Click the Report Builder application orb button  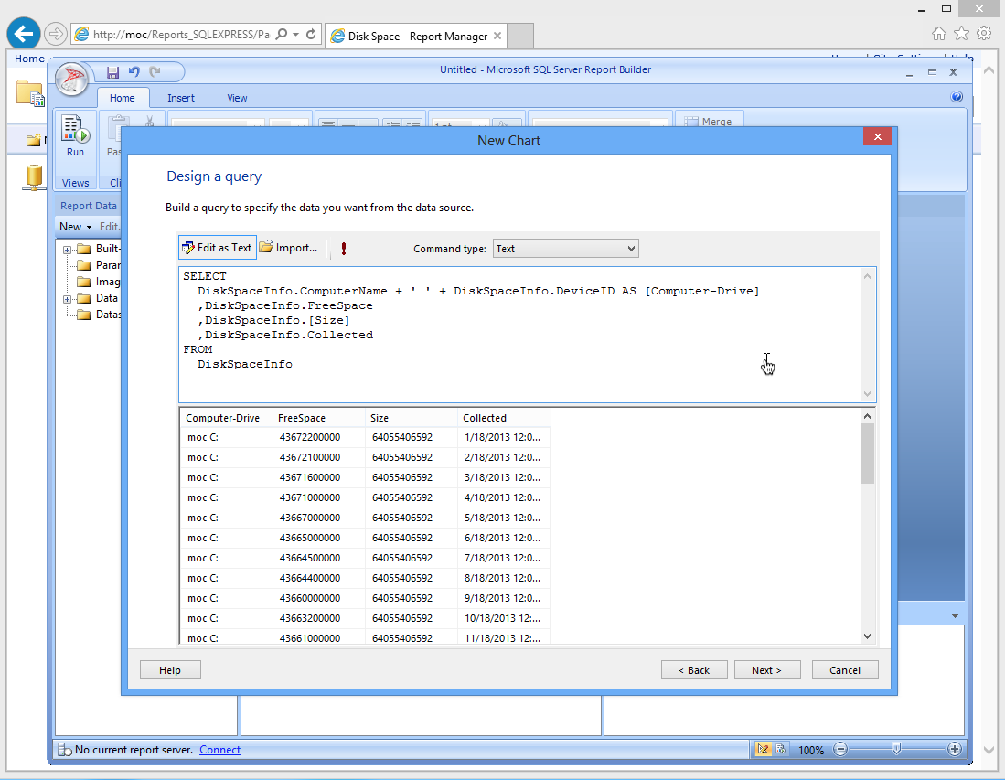[x=72, y=80]
